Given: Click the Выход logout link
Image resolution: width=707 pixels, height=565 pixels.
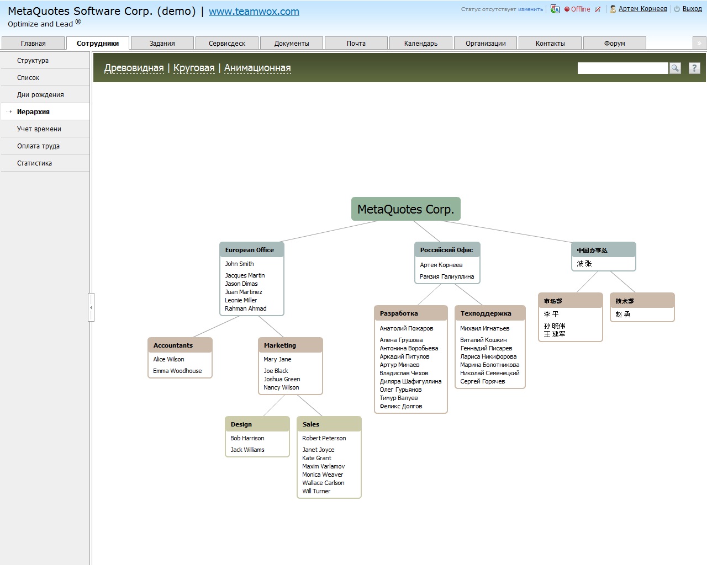Looking at the screenshot, I should pyautogui.click(x=692, y=9).
